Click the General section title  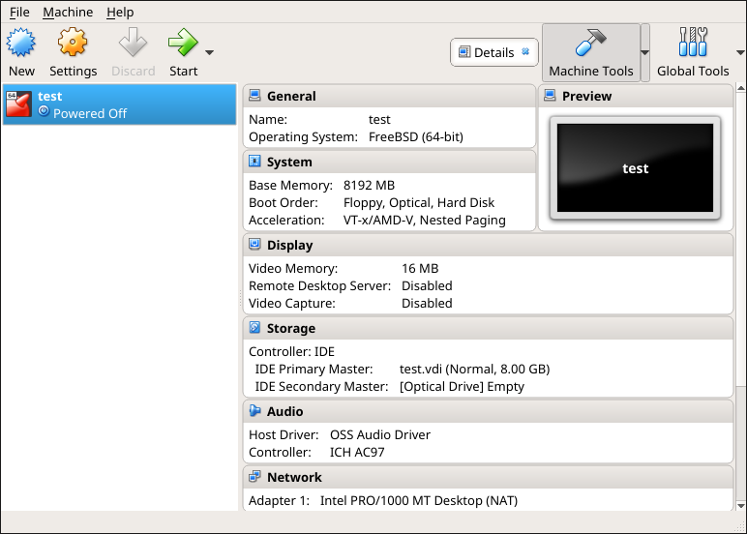coord(291,96)
